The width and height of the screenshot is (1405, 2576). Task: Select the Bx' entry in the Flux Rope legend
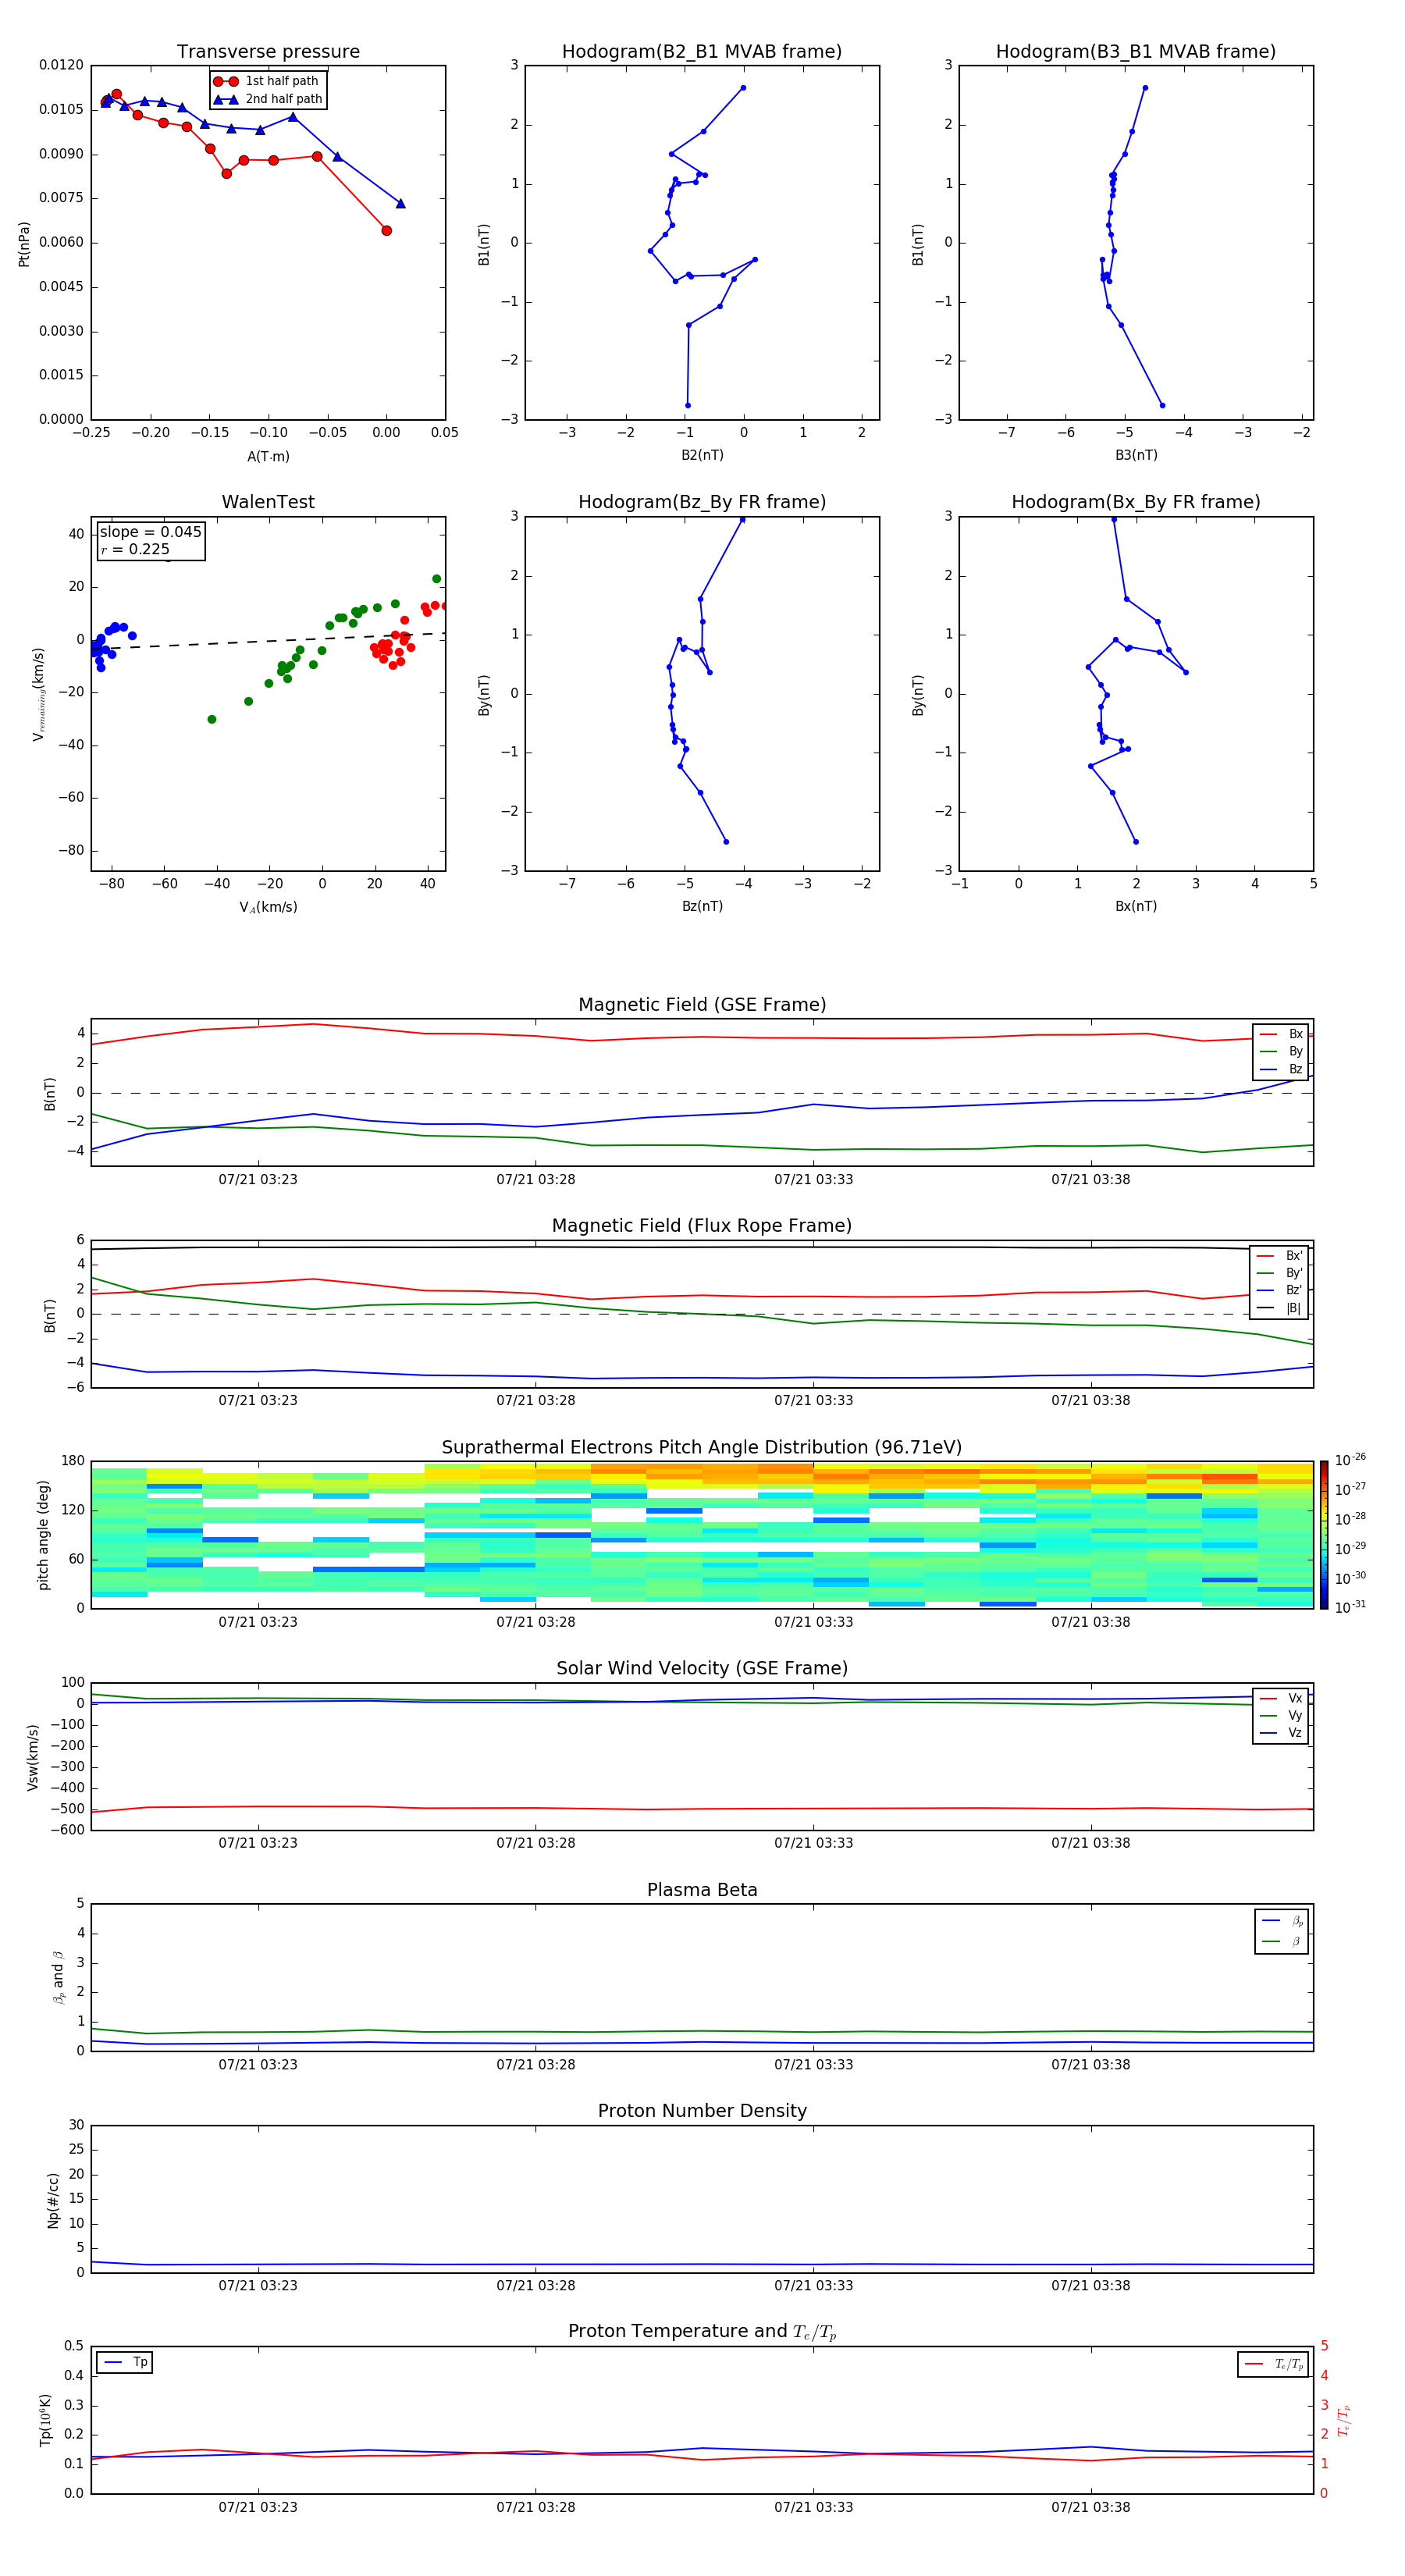pyautogui.click(x=1279, y=1256)
